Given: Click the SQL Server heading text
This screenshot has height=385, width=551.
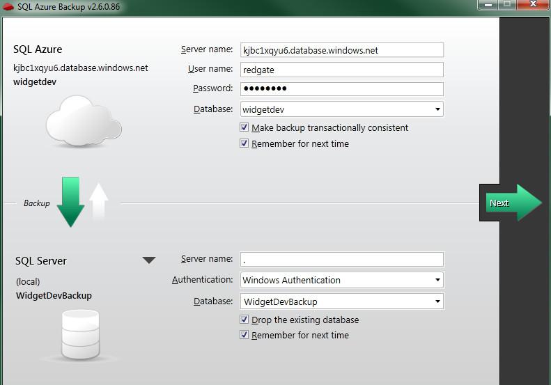Looking at the screenshot, I should (x=41, y=261).
